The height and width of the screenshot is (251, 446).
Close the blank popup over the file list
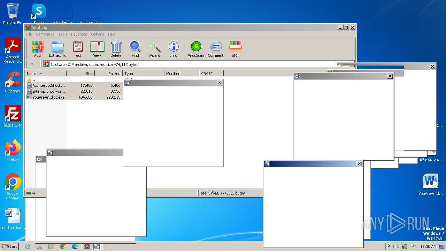219,83
